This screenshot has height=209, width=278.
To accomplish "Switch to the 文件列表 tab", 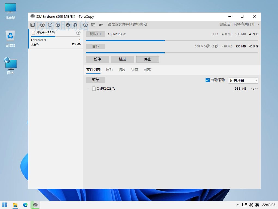I will [x=93, y=69].
